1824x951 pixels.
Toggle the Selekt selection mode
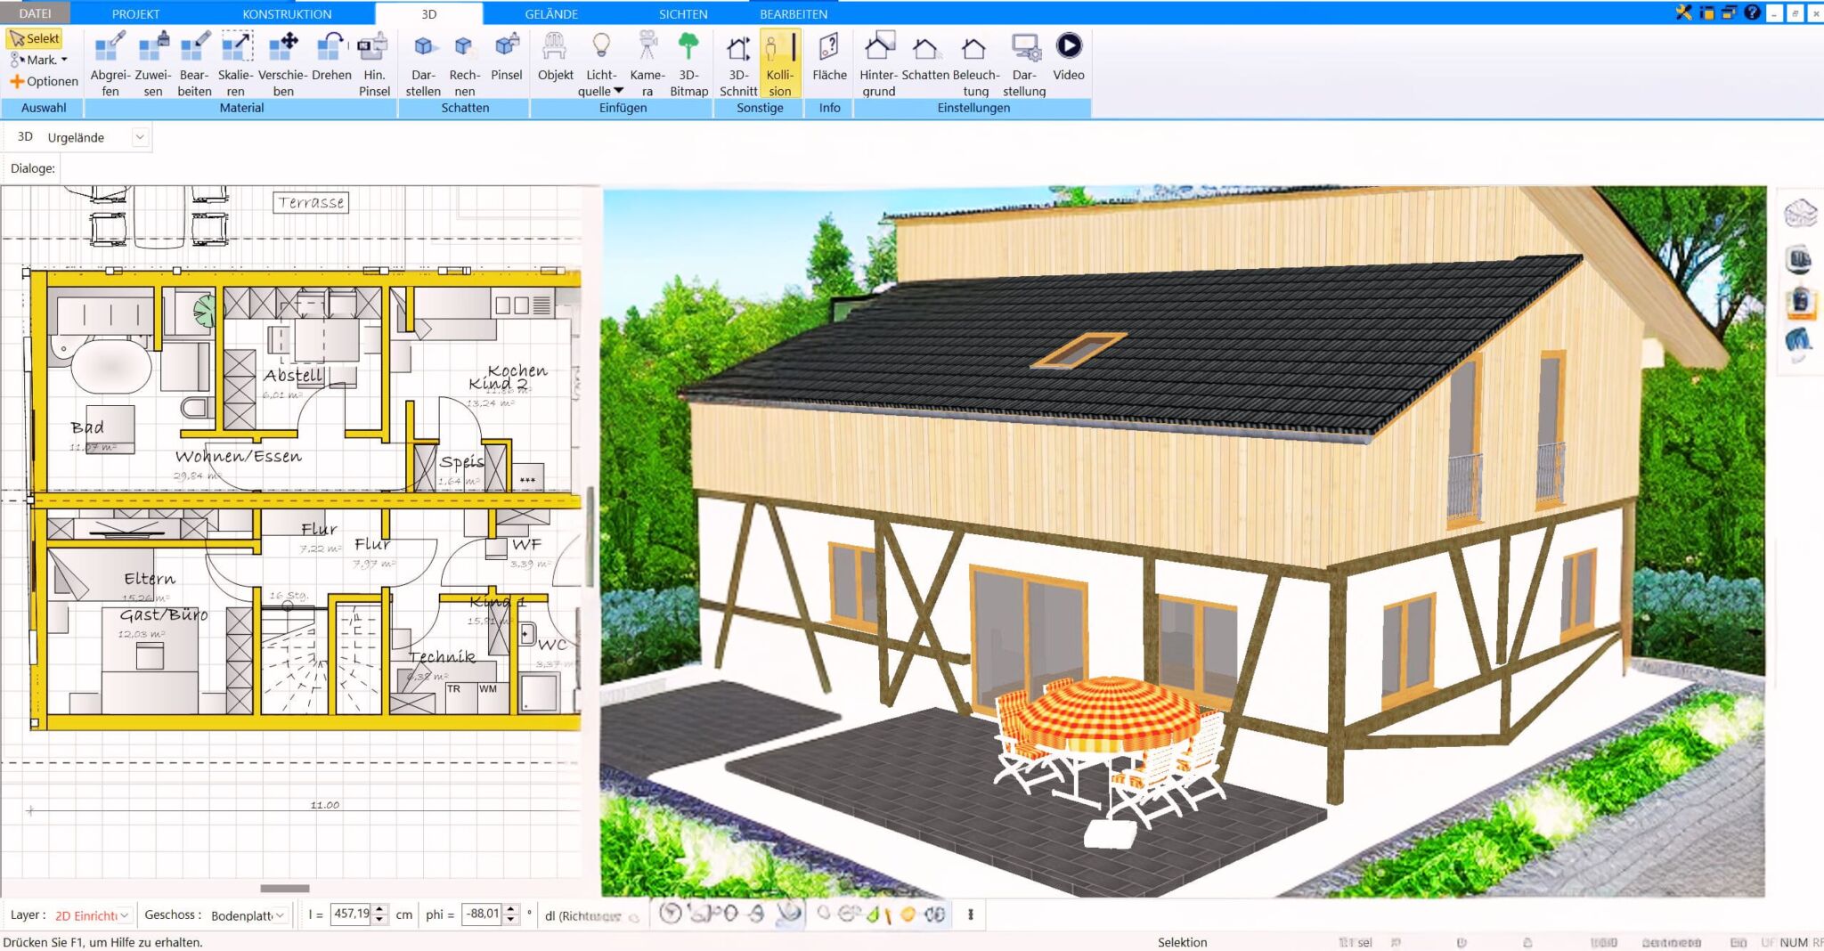[35, 38]
